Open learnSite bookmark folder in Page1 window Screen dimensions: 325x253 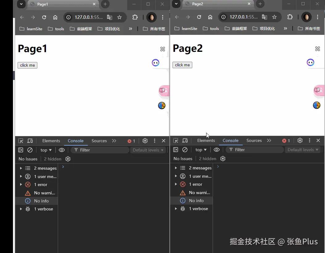[x=31, y=29]
